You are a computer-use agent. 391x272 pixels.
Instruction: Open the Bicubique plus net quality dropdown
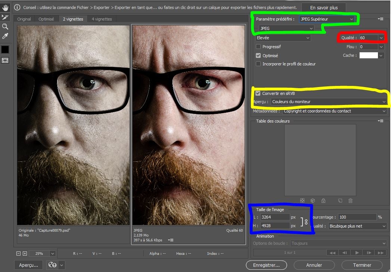coord(357,226)
